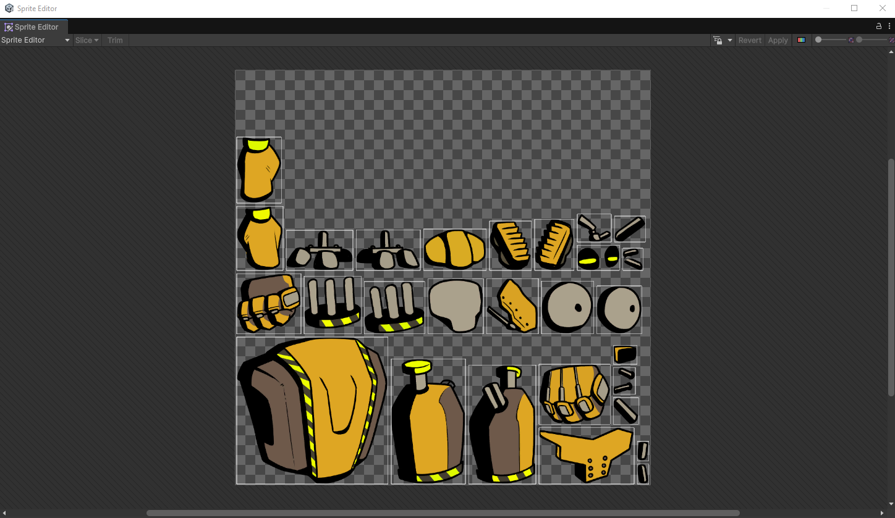The width and height of the screenshot is (895, 518).
Task: Click the snap/lock mode icon in the toolbar
Action: [718, 40]
